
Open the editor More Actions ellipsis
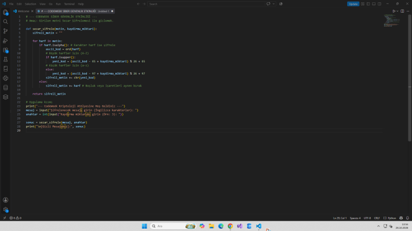408,12
